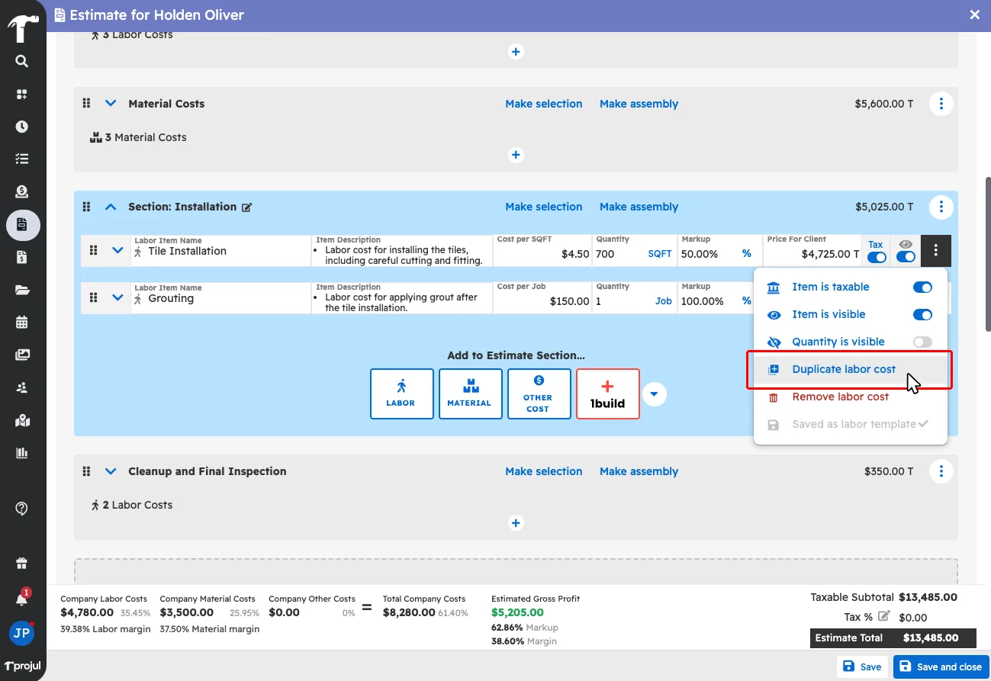
Task: Open the calendar icon in sidebar
Action: pos(22,322)
